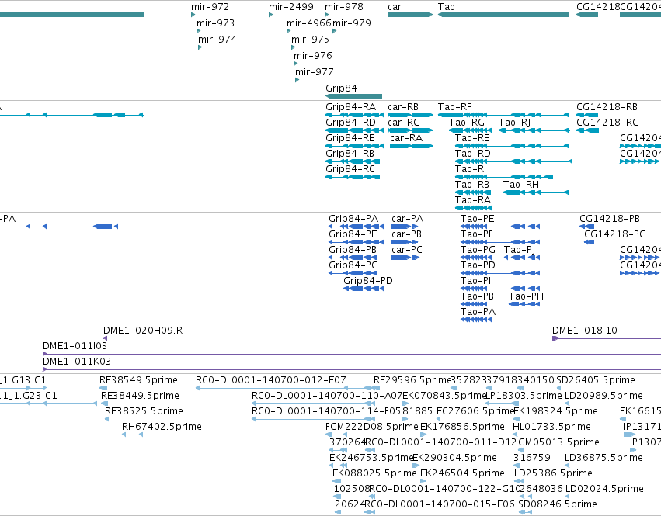Select the CG14218-PB protein label

click(x=610, y=219)
